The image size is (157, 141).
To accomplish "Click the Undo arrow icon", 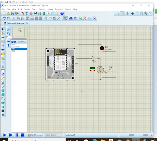I will pyautogui.click(x=4, y=18).
